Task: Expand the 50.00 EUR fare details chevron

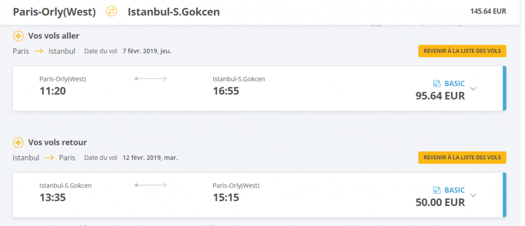Action: 473,195
